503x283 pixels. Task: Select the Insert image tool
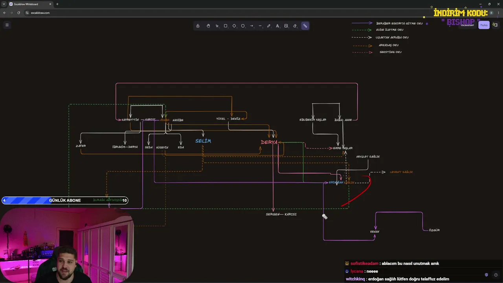click(x=286, y=26)
